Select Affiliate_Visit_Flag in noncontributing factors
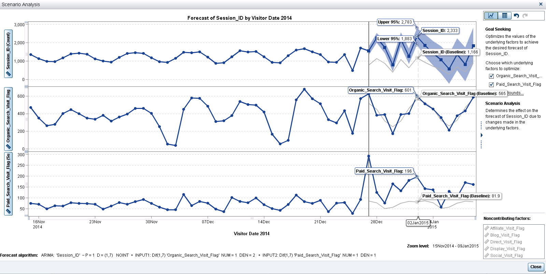This screenshot has width=546, height=274. (x=507, y=228)
